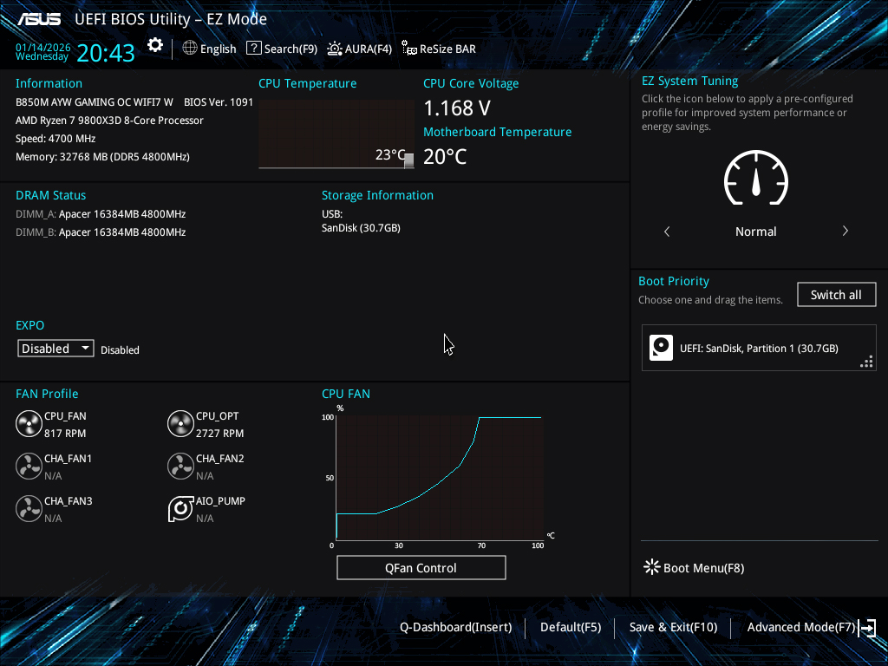This screenshot has height=666, width=888.
Task: Click the CPU_FAN fan icon
Action: pyautogui.click(x=29, y=424)
